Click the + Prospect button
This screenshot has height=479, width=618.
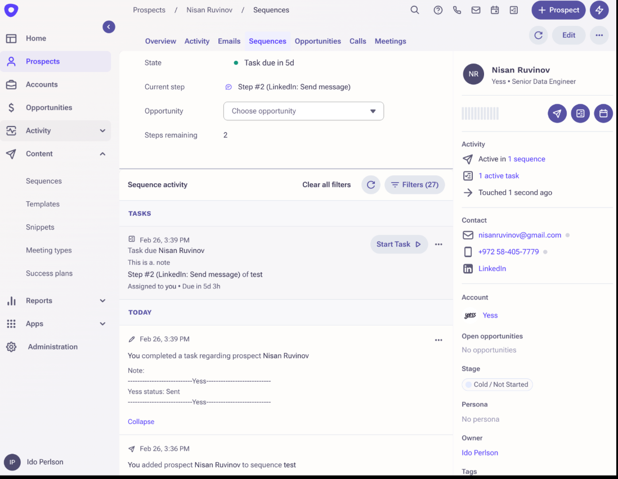[558, 10]
